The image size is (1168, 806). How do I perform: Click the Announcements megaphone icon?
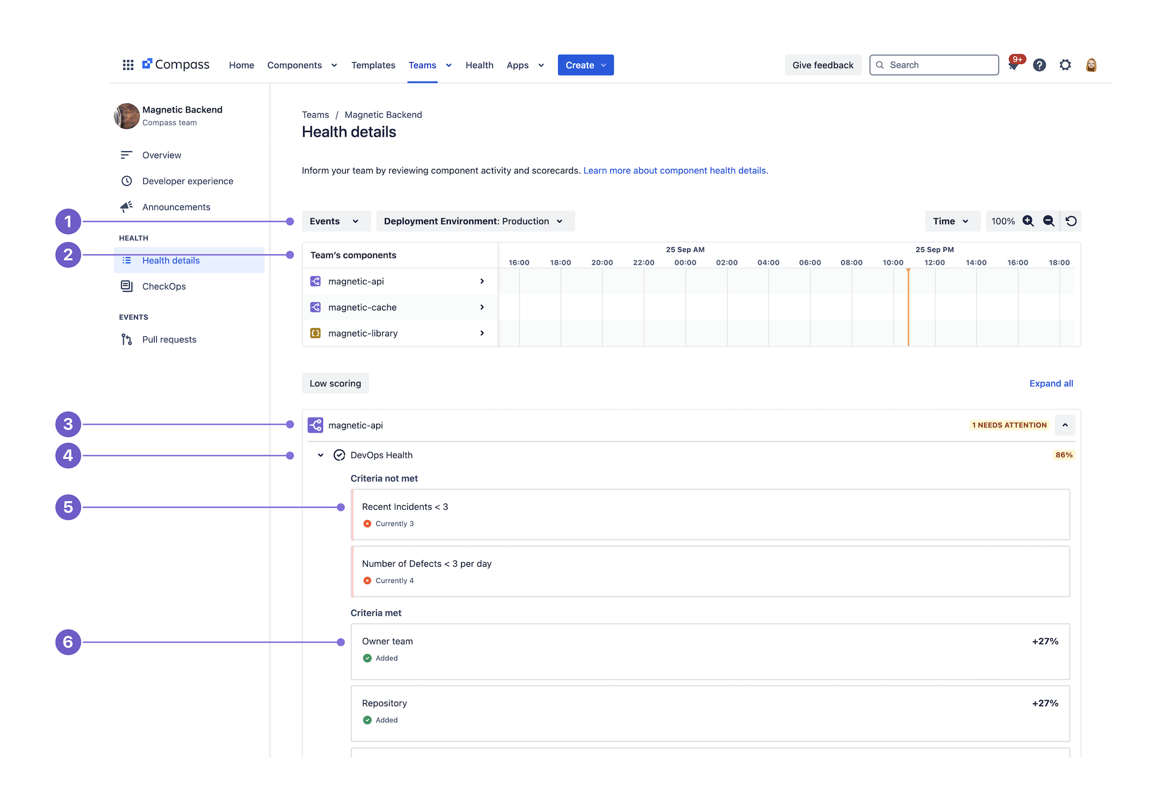pyautogui.click(x=127, y=206)
